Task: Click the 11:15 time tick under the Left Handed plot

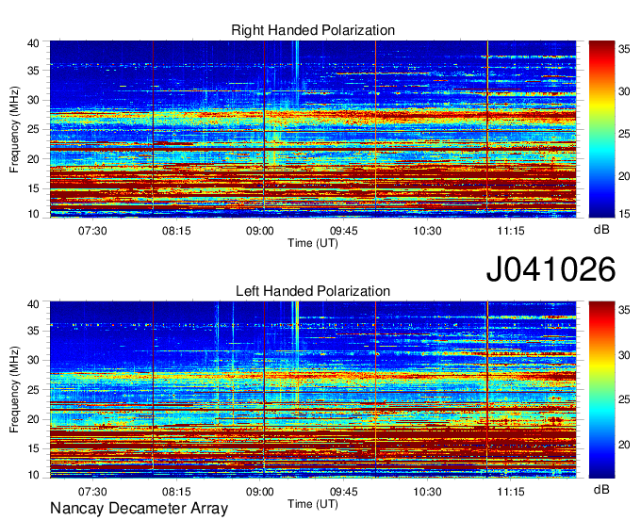Action: click(x=511, y=492)
